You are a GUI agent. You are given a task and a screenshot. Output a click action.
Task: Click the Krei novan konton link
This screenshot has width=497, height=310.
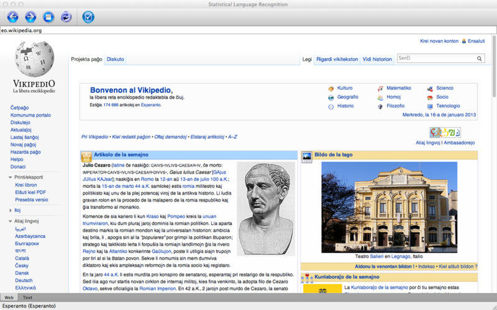[x=439, y=41]
